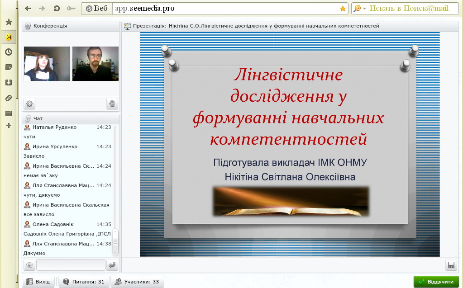Click the browser reload icon
The height and width of the screenshot is (288, 463).
57,9
